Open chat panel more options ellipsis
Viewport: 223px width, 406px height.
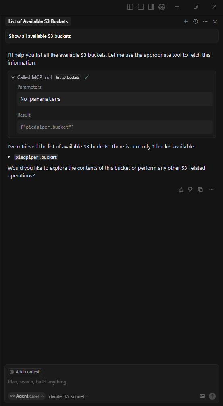point(205,21)
